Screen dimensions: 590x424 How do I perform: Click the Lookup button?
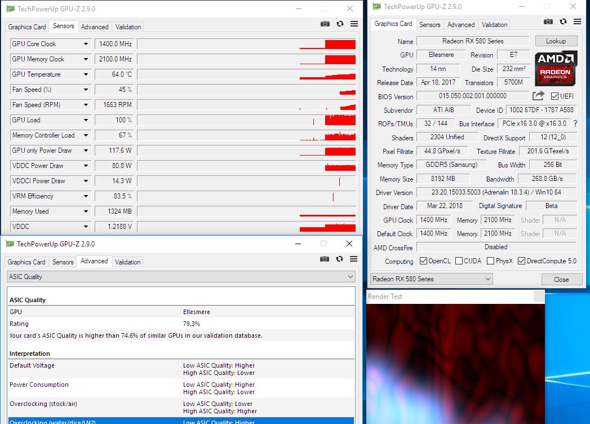(x=556, y=41)
